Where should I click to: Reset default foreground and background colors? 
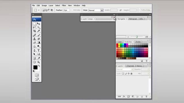pos(34,71)
